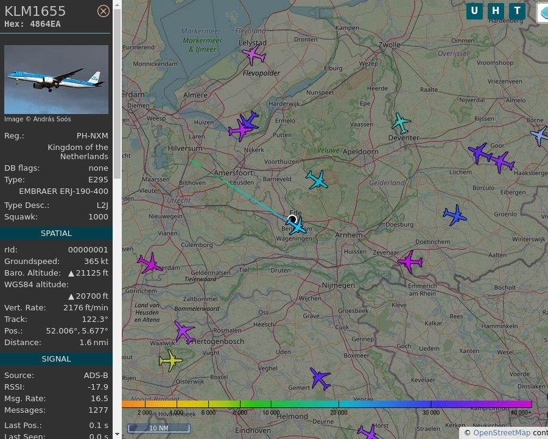Click the source value ADS-B
The height and width of the screenshot is (439, 548).
(x=96, y=376)
